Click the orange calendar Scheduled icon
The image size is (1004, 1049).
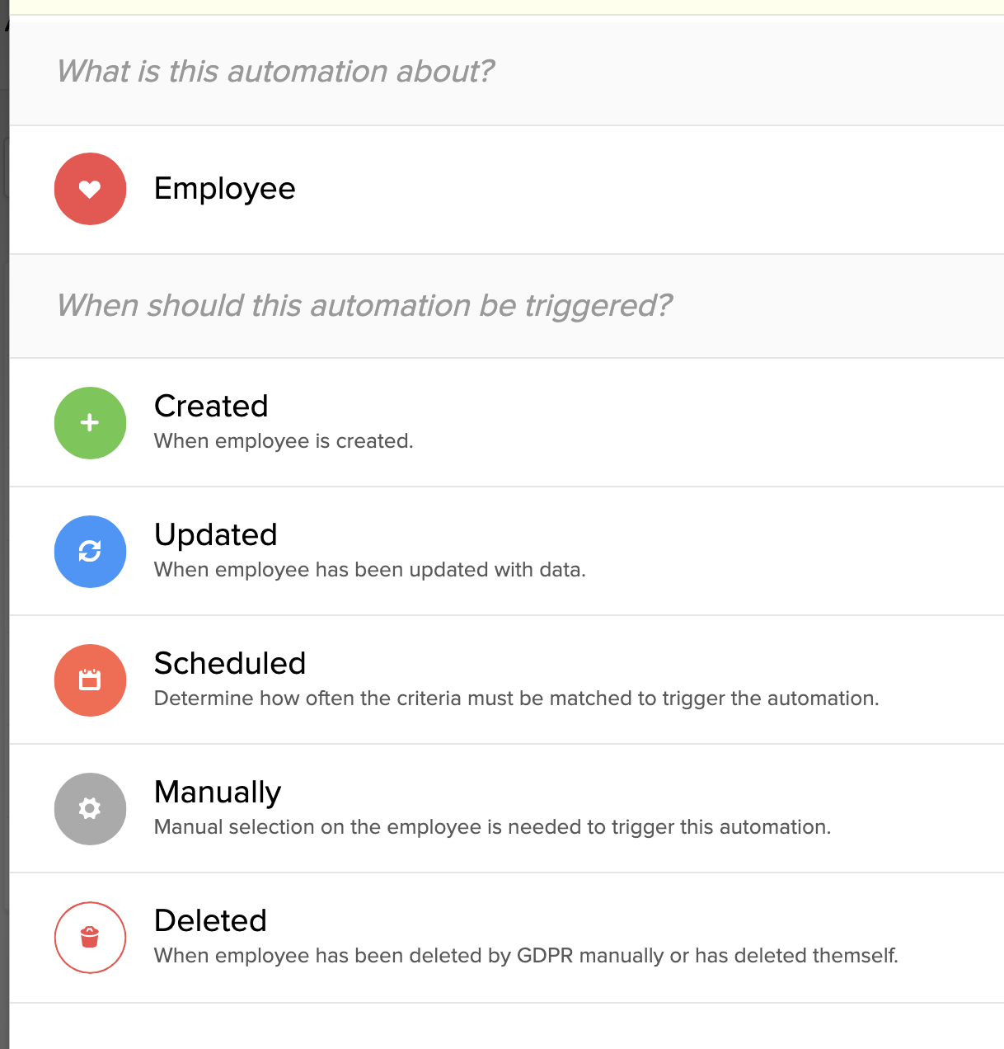tap(90, 680)
